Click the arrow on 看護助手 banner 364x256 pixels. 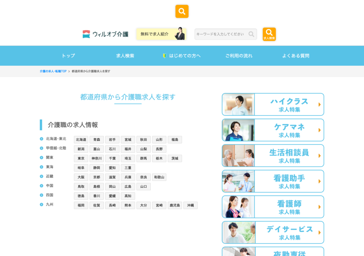pos(320,181)
